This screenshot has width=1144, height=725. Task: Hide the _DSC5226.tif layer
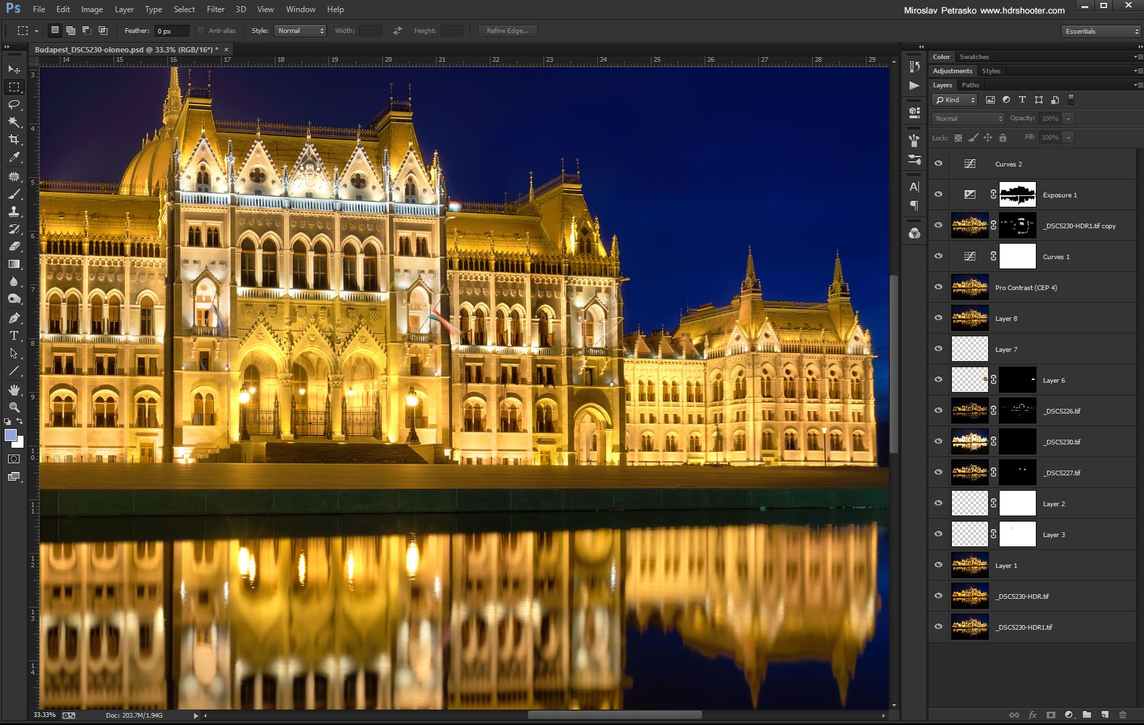tap(938, 410)
